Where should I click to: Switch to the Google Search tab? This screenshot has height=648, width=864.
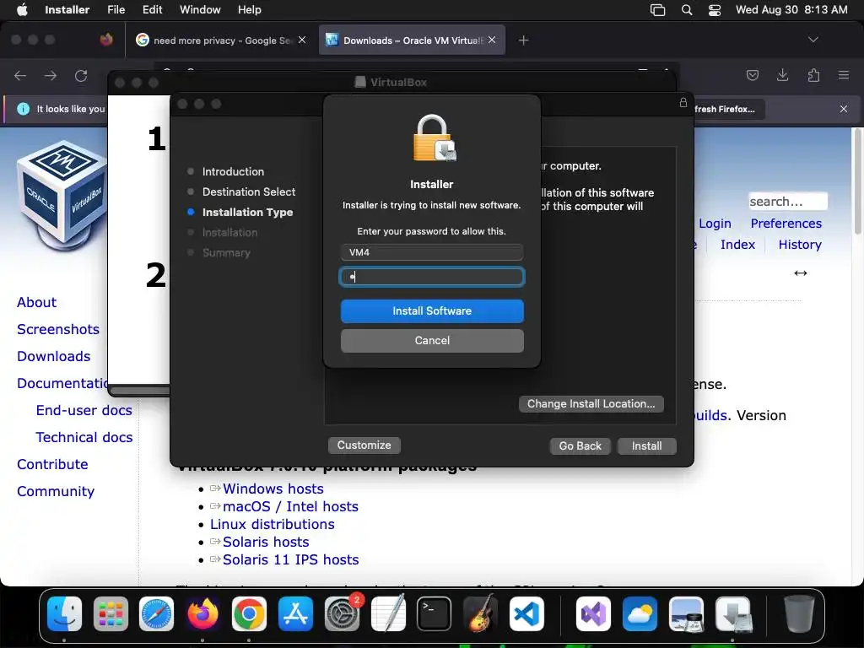220,40
